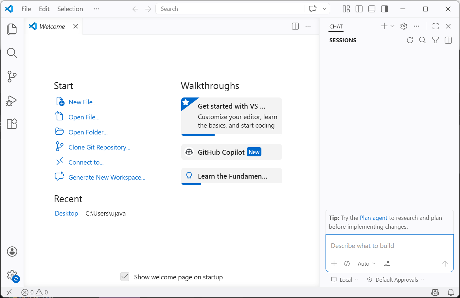Screen dimensions: 460x298
Task: Open the Extensions view
Action: pos(12,124)
